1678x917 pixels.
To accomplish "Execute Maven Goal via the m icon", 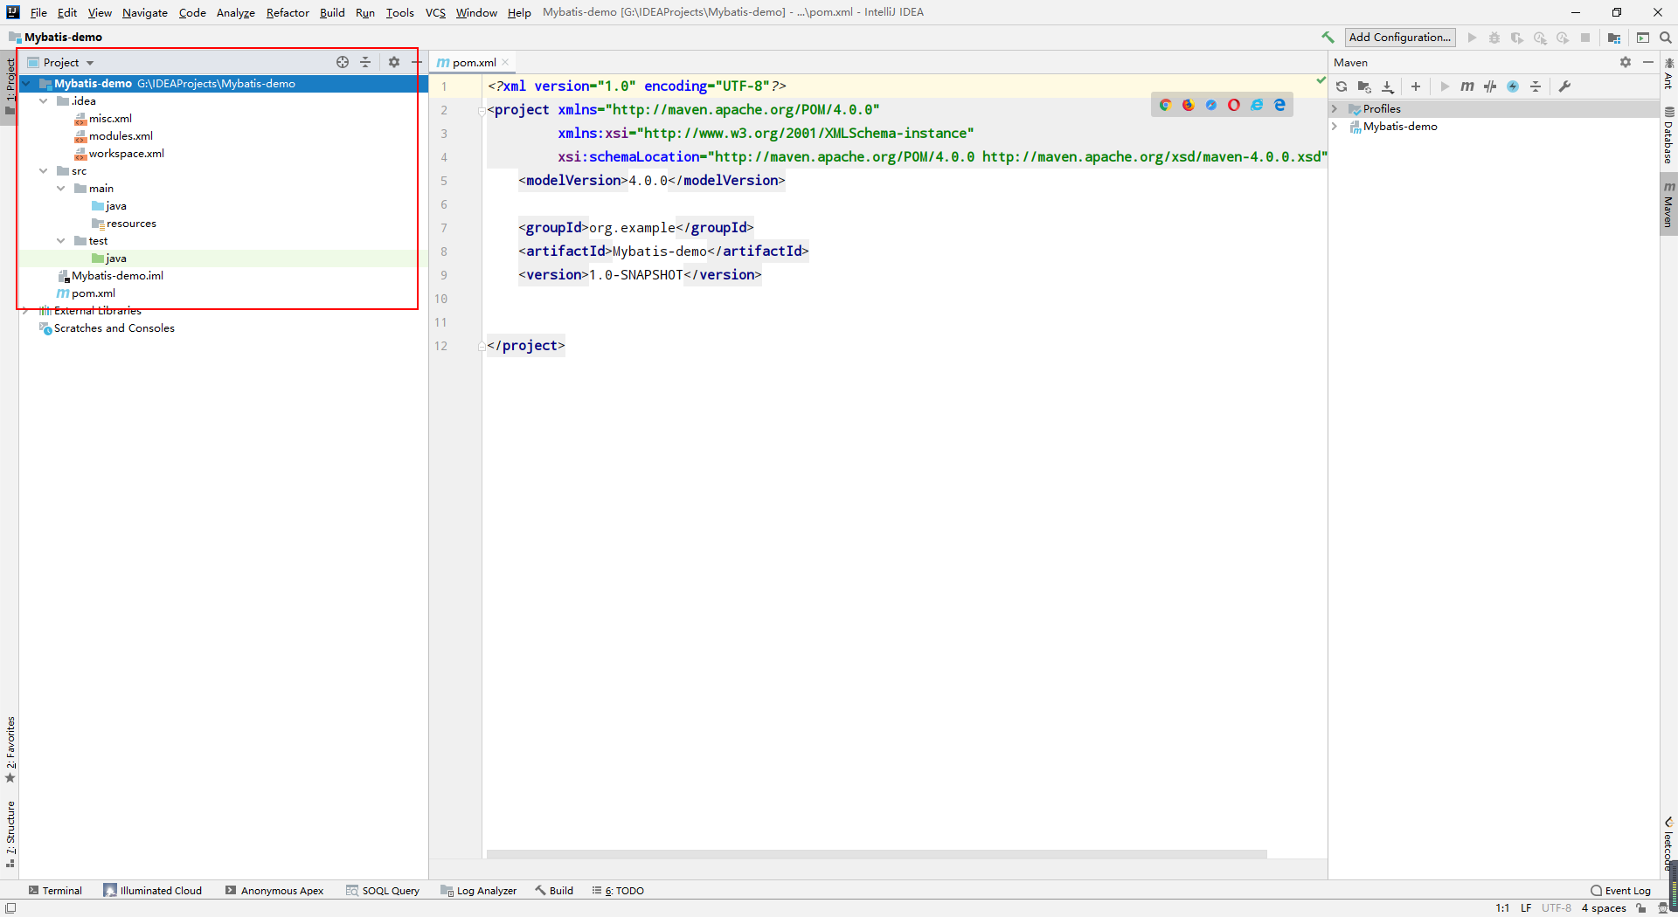I will [x=1467, y=86].
